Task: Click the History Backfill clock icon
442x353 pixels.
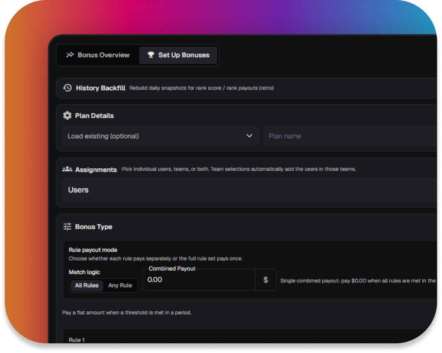Action: click(x=67, y=88)
